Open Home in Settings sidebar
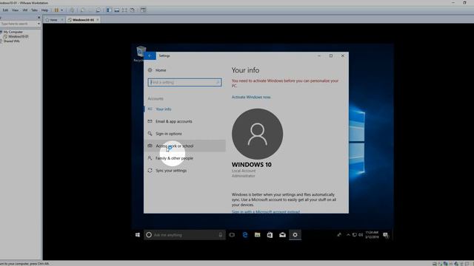This screenshot has height=266, width=474. pos(157,70)
